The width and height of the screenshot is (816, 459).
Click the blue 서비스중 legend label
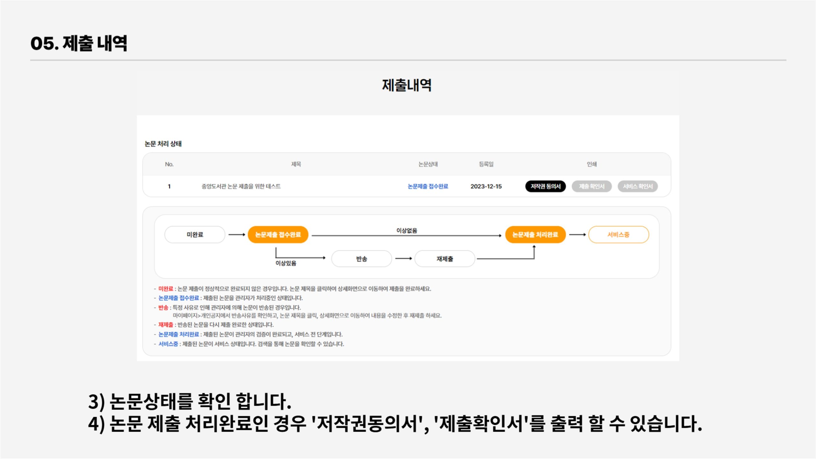[168, 344]
